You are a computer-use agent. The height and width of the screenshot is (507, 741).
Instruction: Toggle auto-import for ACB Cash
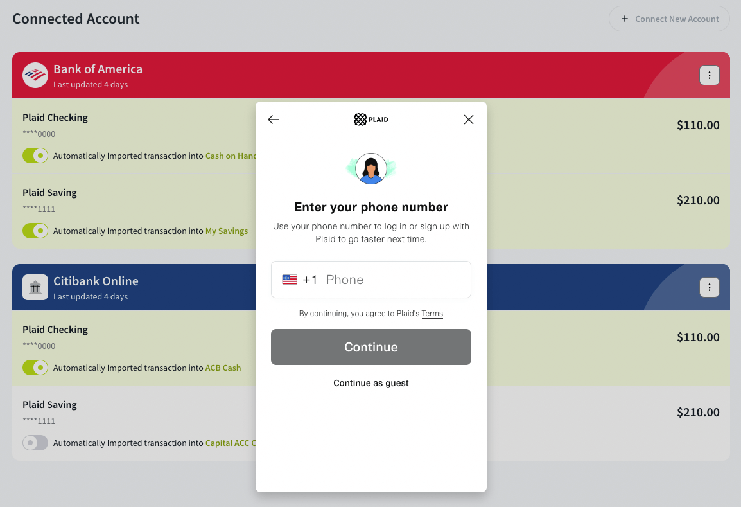tap(35, 368)
